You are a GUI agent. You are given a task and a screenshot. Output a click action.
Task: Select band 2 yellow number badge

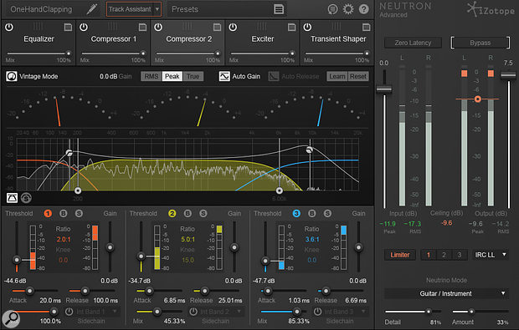(x=172, y=213)
